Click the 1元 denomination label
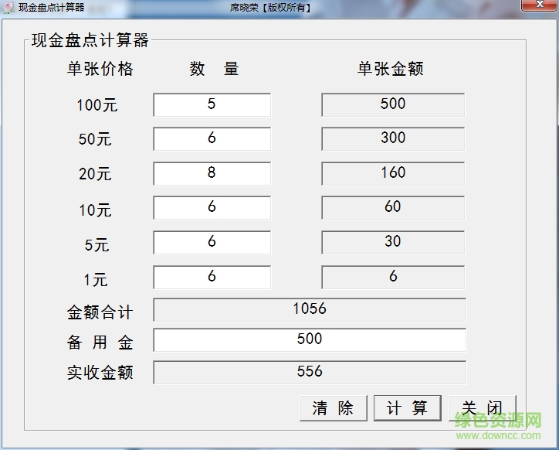This screenshot has width=559, height=450. click(96, 279)
